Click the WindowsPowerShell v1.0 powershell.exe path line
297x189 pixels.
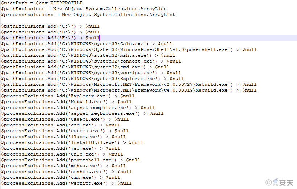[129, 50]
